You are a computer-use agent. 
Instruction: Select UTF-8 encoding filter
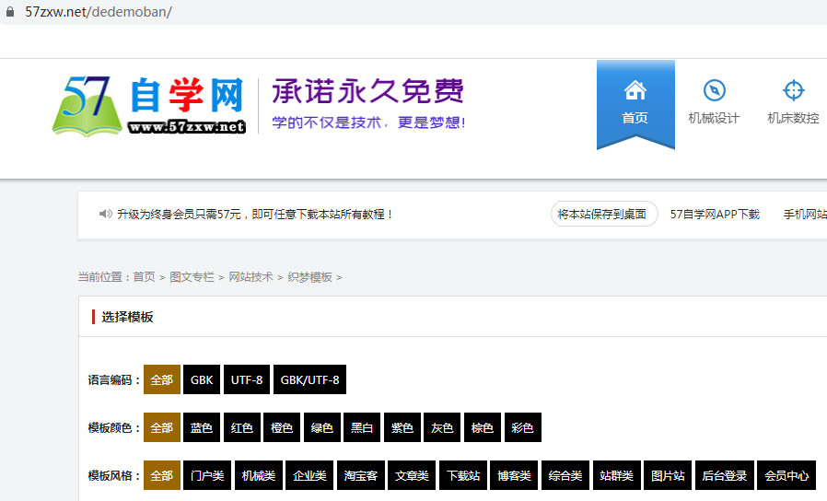tap(246, 379)
